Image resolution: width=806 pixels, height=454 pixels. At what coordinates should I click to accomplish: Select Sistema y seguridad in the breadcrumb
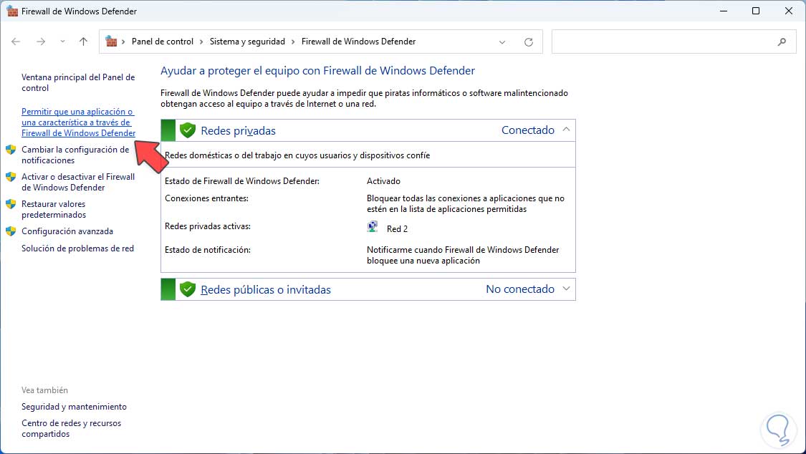point(247,42)
